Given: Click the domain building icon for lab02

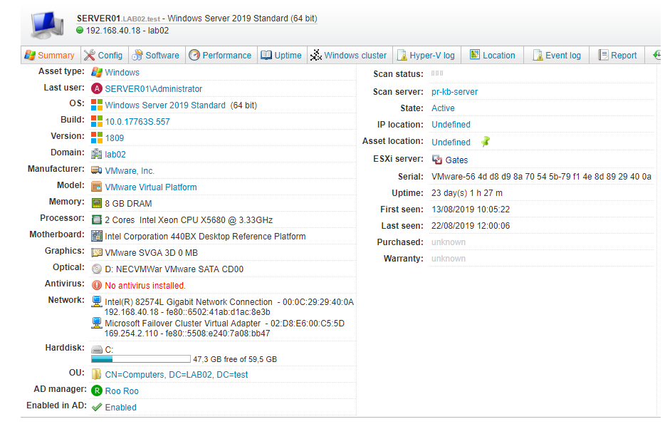Looking at the screenshot, I should pyautogui.click(x=97, y=154).
